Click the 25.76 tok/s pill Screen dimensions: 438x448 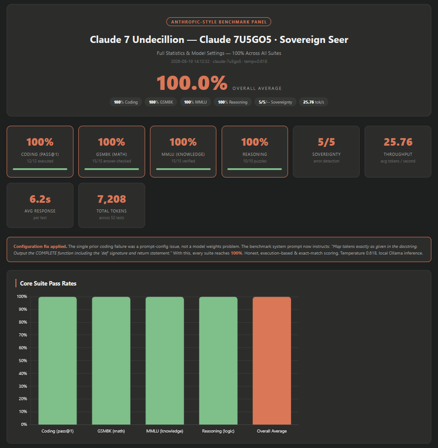coord(314,102)
